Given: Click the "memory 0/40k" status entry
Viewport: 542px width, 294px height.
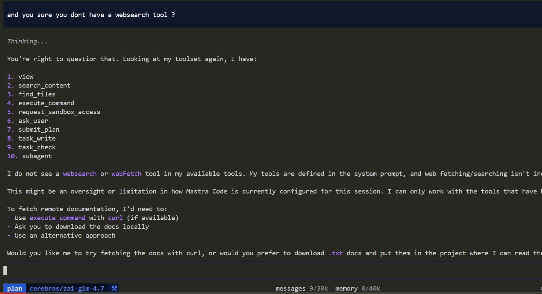Looking at the screenshot, I should [357, 288].
